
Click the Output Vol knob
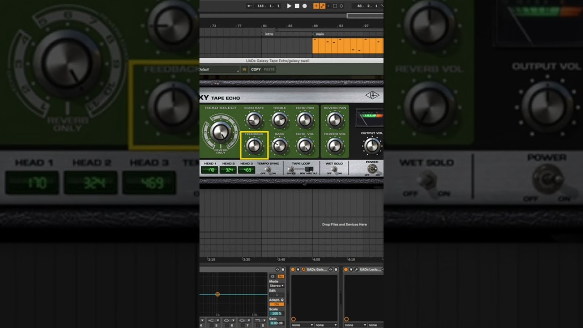point(372,145)
